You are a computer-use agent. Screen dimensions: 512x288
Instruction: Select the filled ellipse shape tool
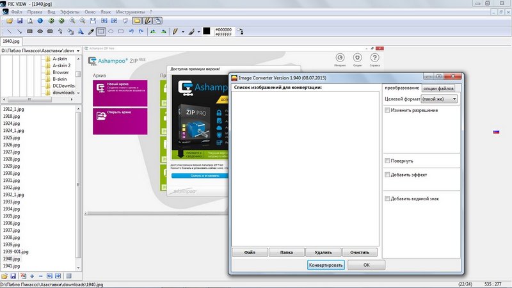click(x=40, y=31)
